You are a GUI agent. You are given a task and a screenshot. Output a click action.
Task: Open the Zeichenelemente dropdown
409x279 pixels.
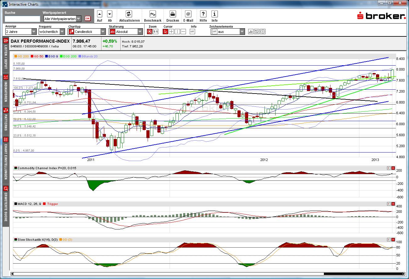pyautogui.click(x=227, y=32)
